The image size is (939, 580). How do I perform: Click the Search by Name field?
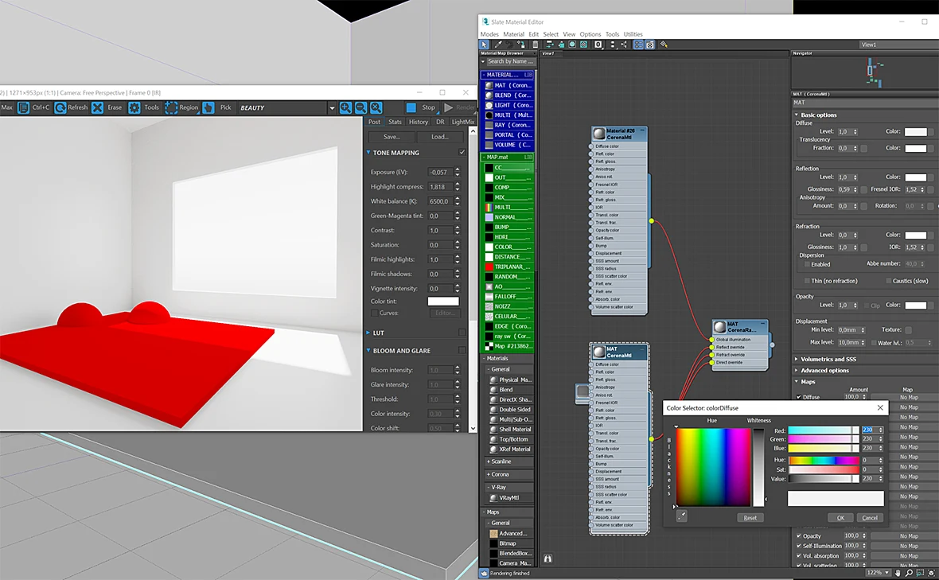(508, 61)
